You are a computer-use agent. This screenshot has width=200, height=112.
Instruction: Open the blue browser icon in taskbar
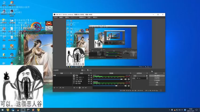(x=13, y=110)
